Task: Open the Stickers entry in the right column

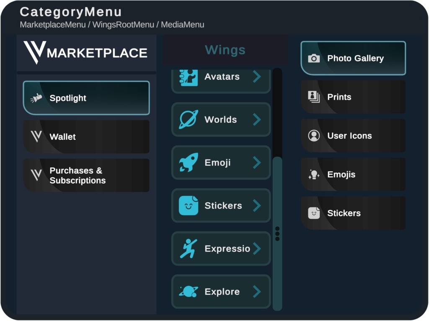Action: tap(353, 213)
